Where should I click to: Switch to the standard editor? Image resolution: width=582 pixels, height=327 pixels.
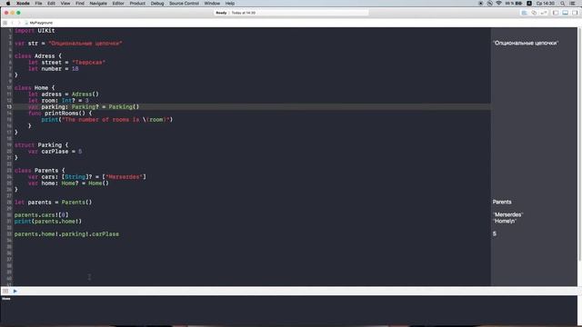click(x=524, y=13)
